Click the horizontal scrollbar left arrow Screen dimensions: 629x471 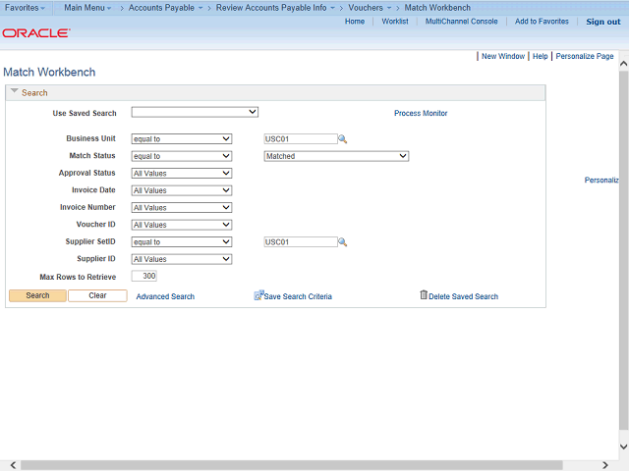(13, 465)
